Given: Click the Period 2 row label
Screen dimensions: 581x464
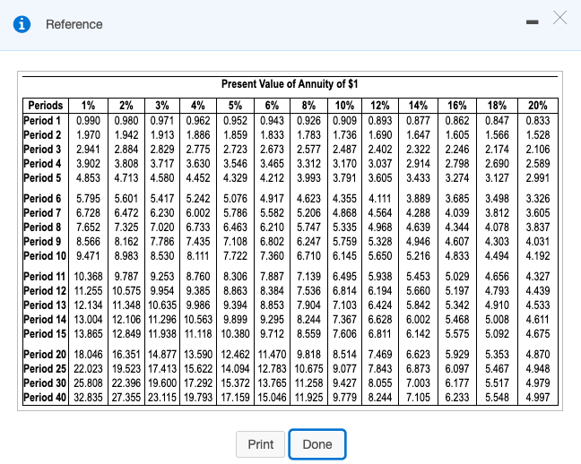Looking at the screenshot, I should point(42,135).
